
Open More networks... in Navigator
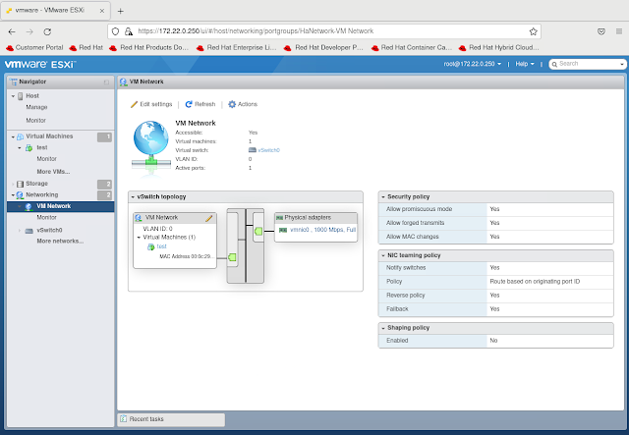60,241
